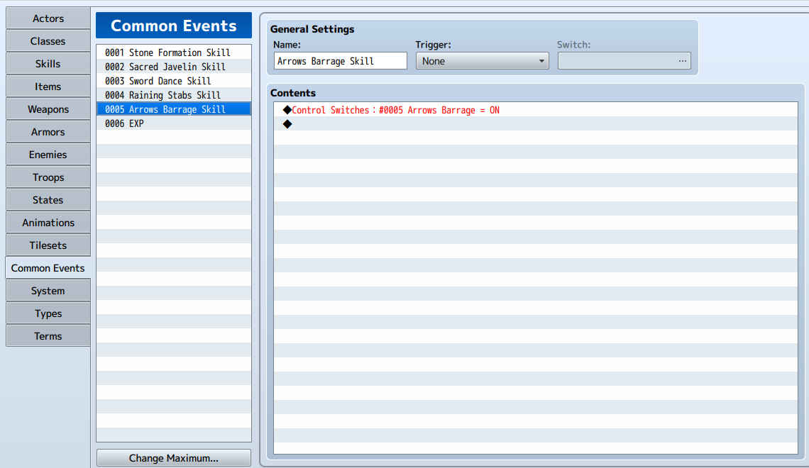Switch to the Skills tab
This screenshot has width=809, height=468.
[x=48, y=64]
